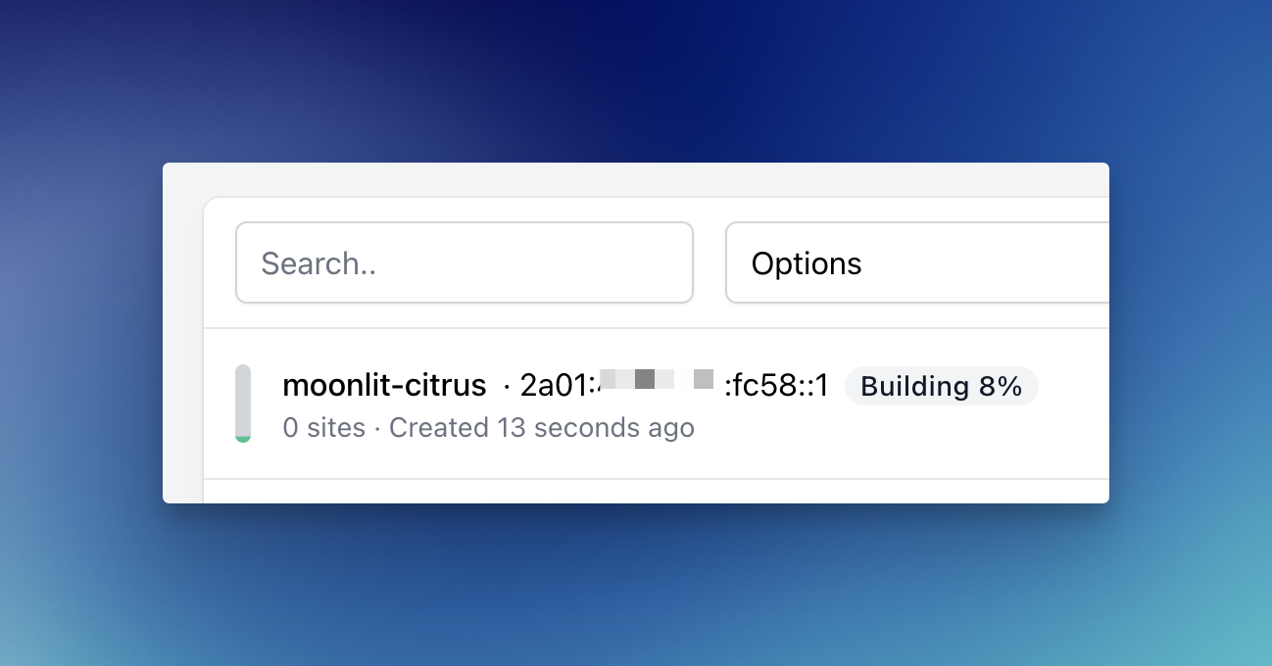Click the blurred segment of the IP address
1272x666 pixels.
(x=657, y=380)
